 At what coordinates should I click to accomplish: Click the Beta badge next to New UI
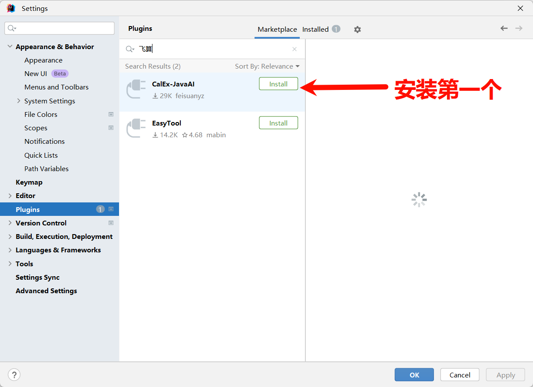point(60,73)
